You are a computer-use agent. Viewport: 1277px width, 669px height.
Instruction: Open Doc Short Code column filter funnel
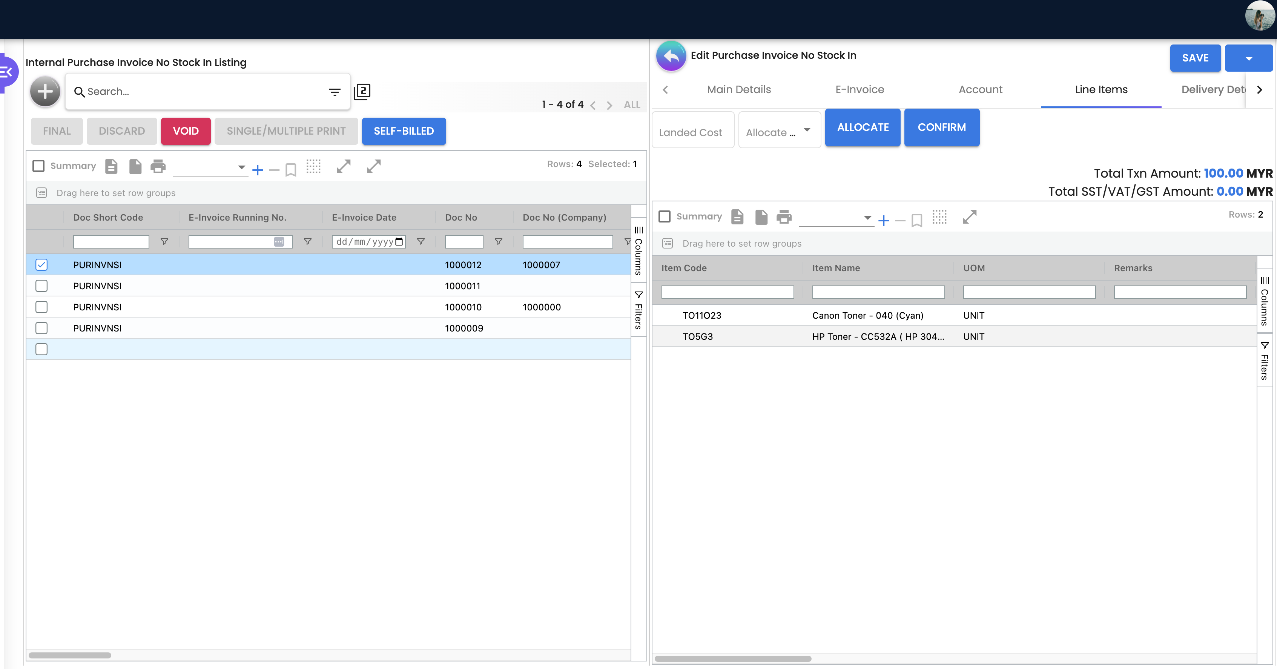pos(164,241)
